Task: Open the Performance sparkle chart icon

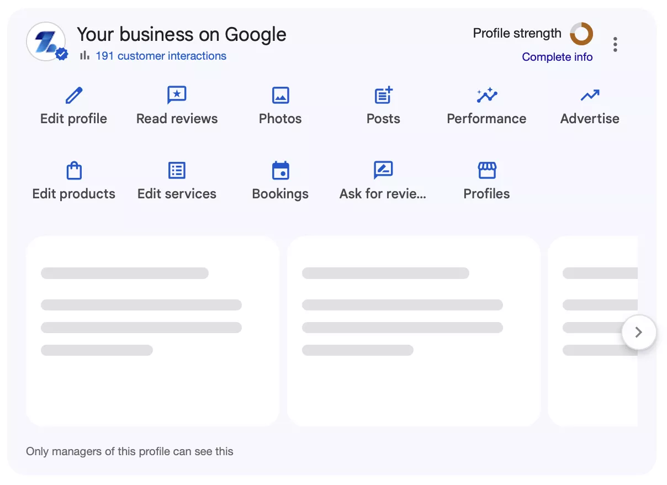Action: [486, 96]
